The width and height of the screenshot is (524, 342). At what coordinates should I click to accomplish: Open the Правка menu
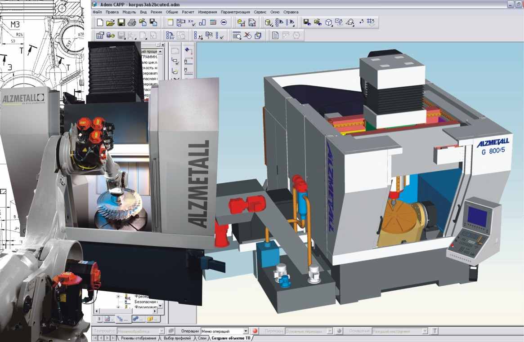tap(112, 12)
